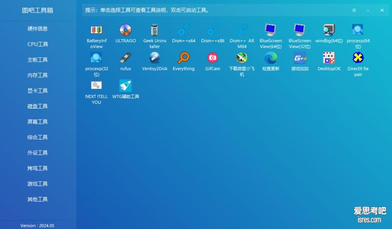Select the Dism++x64 gears icon
The width and height of the screenshot is (392, 229).
point(184,30)
